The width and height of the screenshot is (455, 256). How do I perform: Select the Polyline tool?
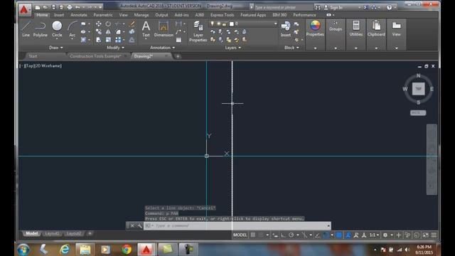click(41, 29)
